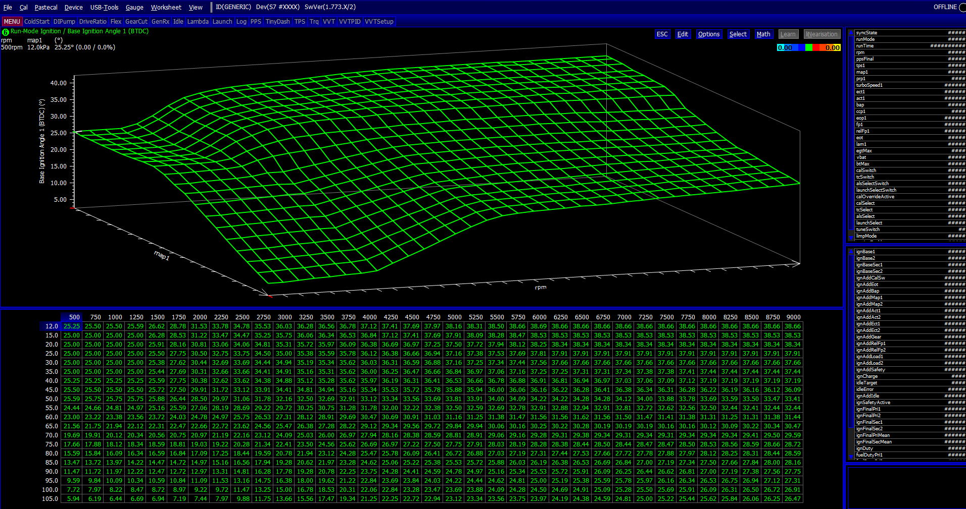
Task: Switch to the VVTPID tab
Action: click(350, 22)
